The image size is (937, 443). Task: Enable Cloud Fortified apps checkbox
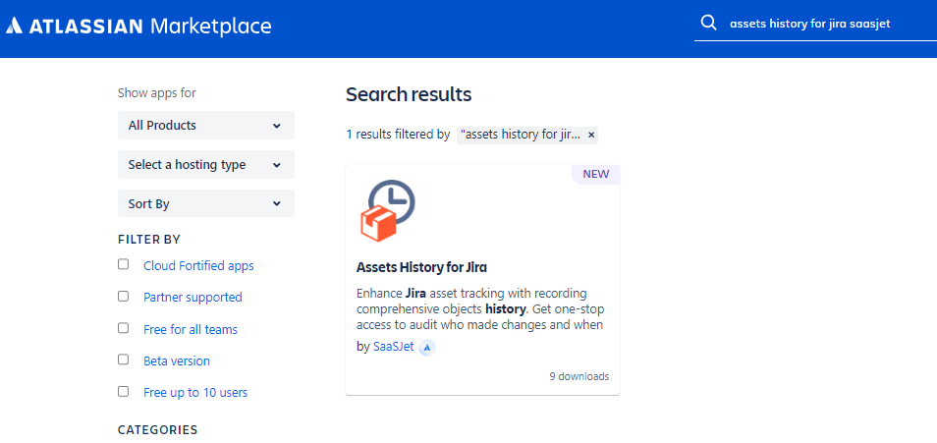[x=124, y=264]
